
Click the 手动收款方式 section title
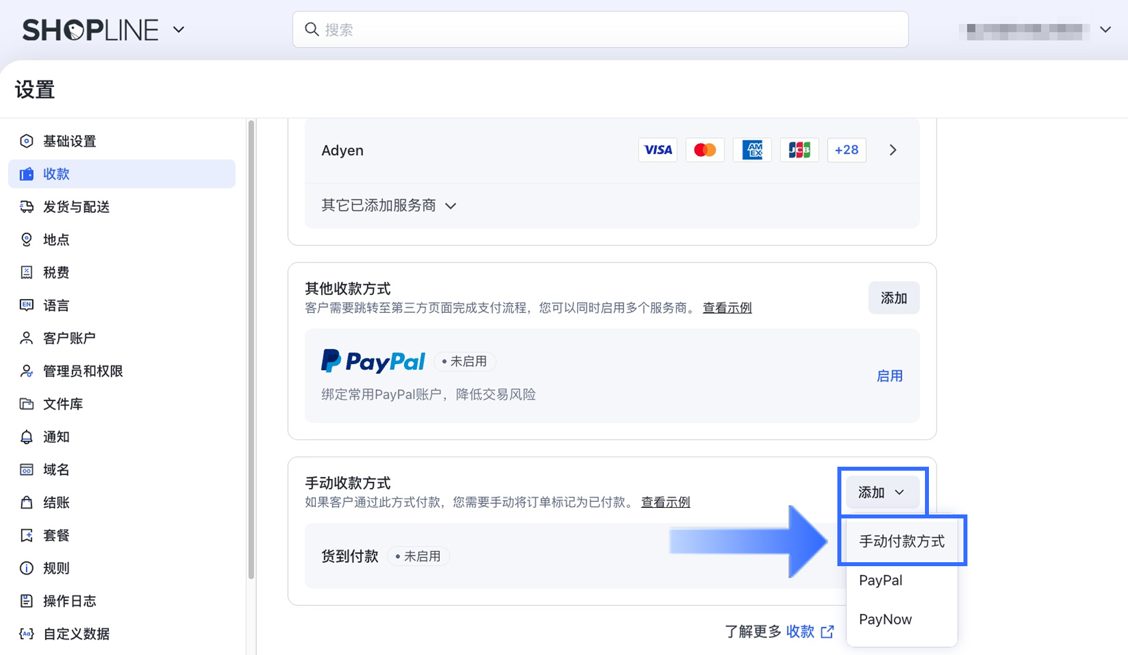(348, 483)
